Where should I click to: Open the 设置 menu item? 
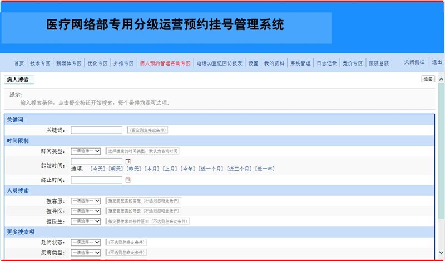click(254, 63)
